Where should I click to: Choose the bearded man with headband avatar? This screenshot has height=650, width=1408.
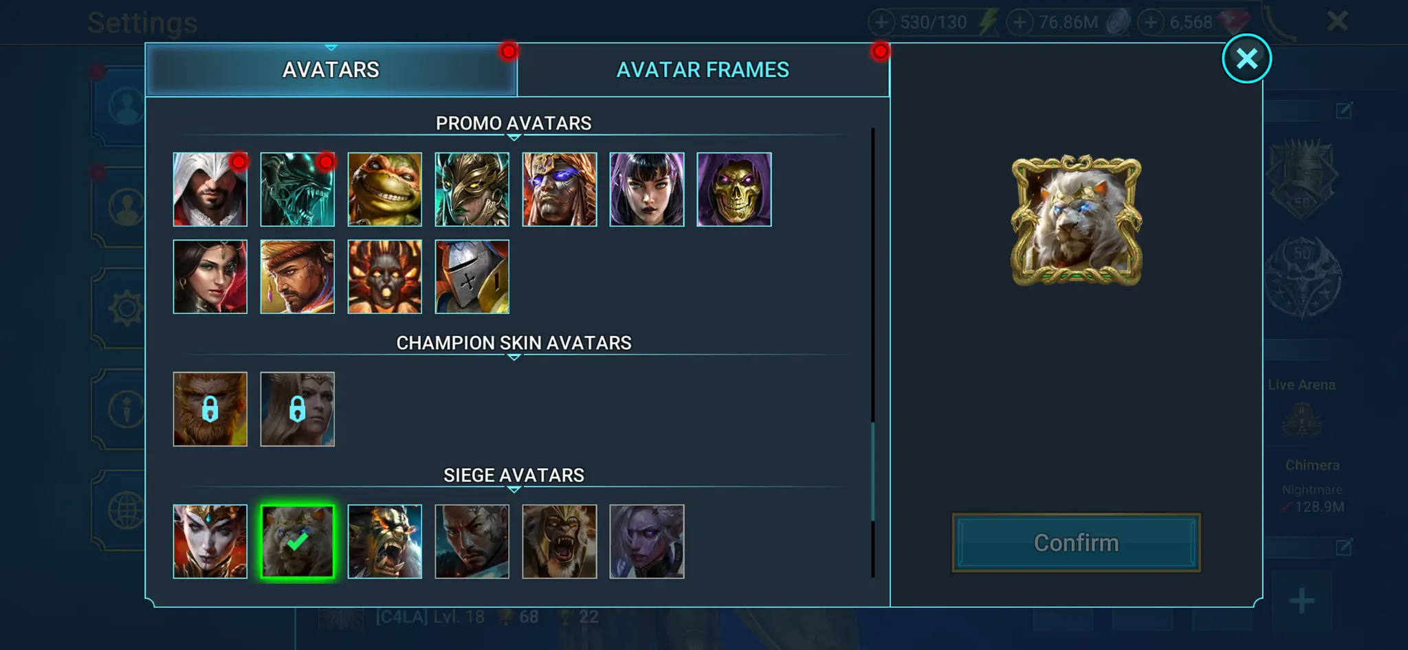pyautogui.click(x=297, y=277)
